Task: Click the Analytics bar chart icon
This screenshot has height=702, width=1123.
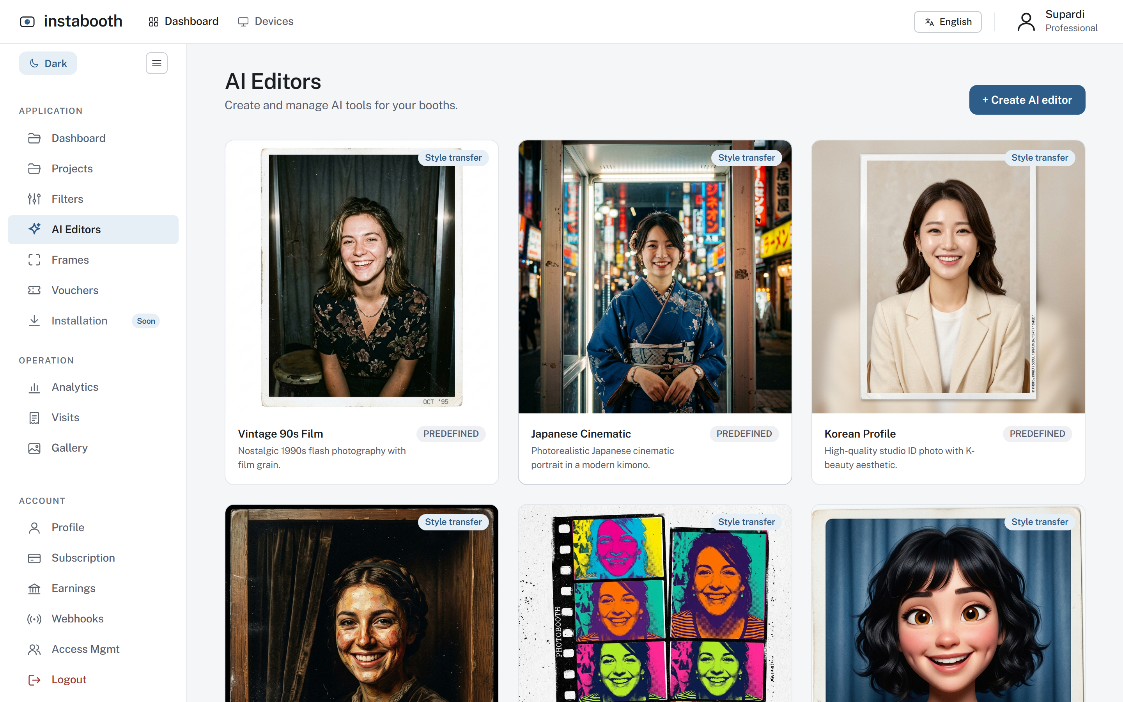Action: pyautogui.click(x=34, y=387)
